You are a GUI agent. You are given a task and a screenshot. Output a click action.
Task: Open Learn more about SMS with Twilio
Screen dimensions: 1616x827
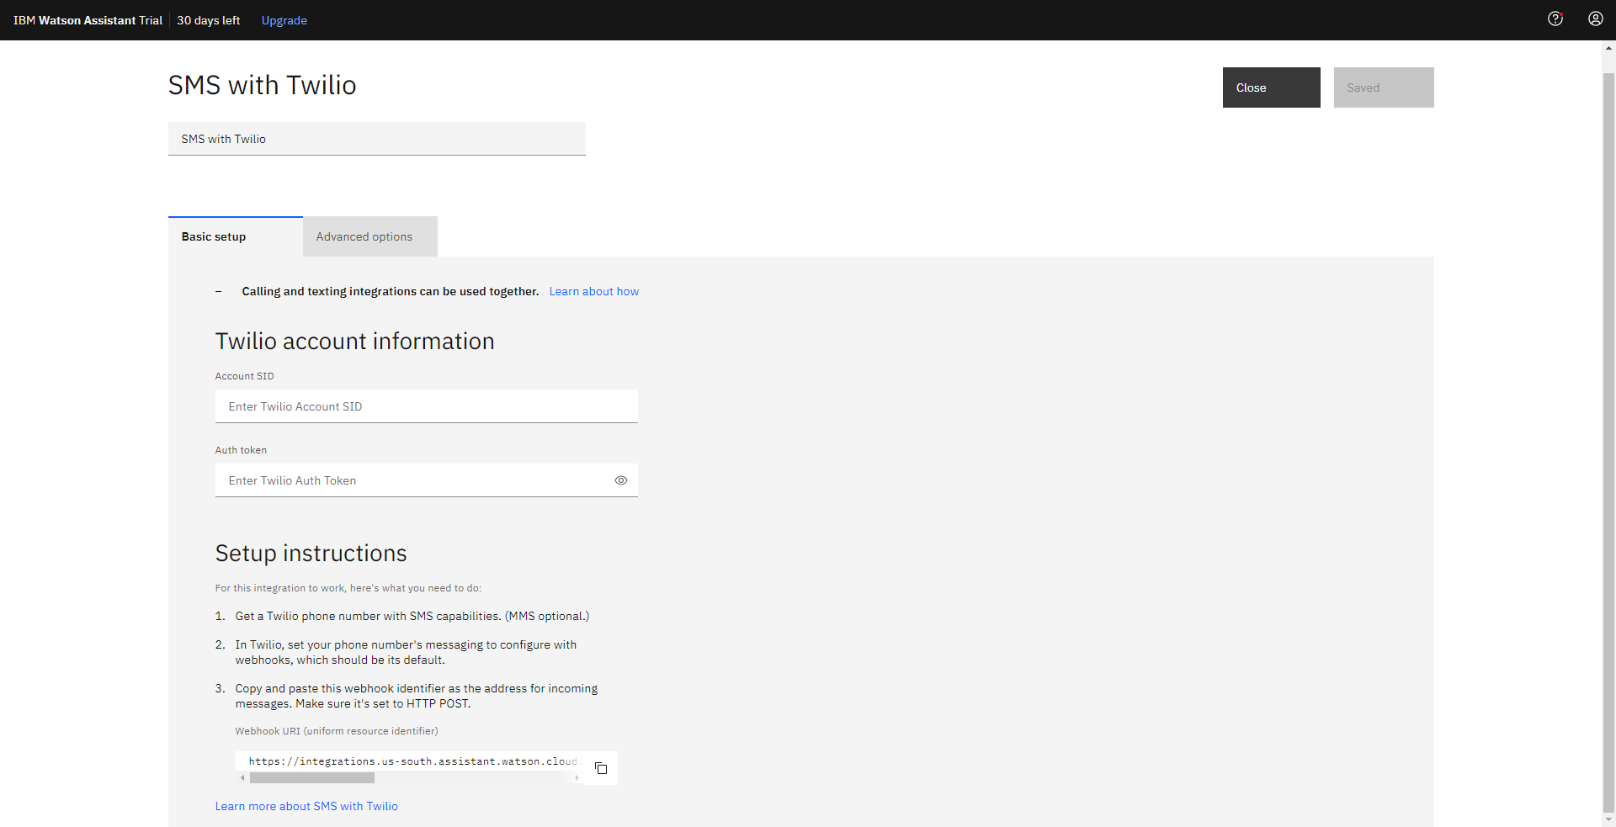click(x=306, y=806)
